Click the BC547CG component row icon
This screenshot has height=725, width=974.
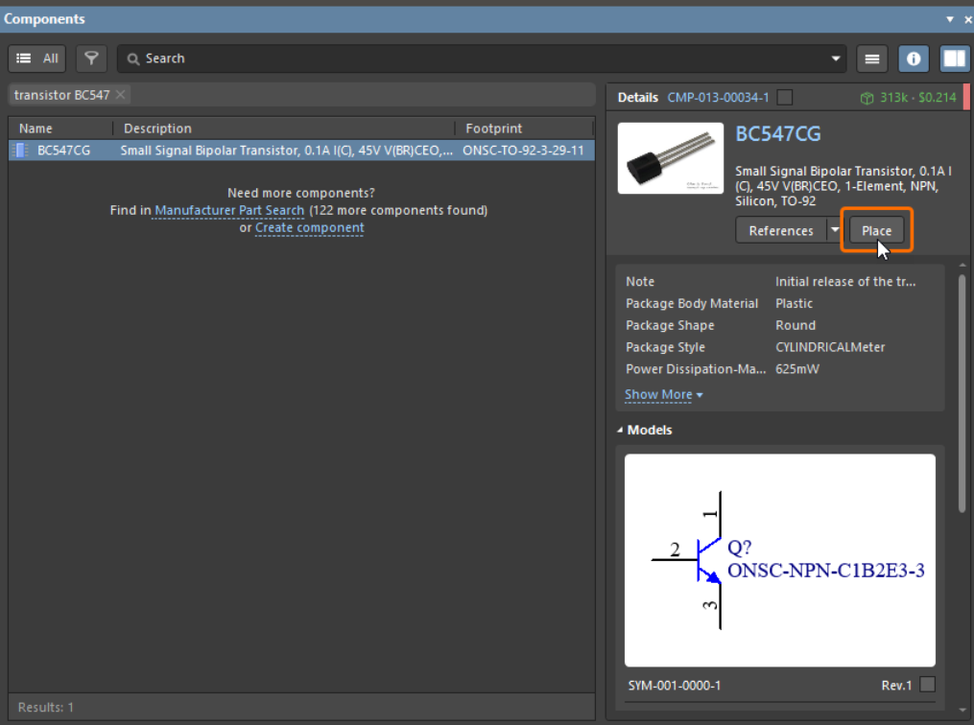tap(21, 151)
